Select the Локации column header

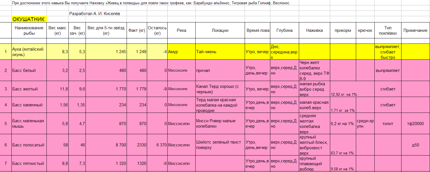tap(220, 30)
